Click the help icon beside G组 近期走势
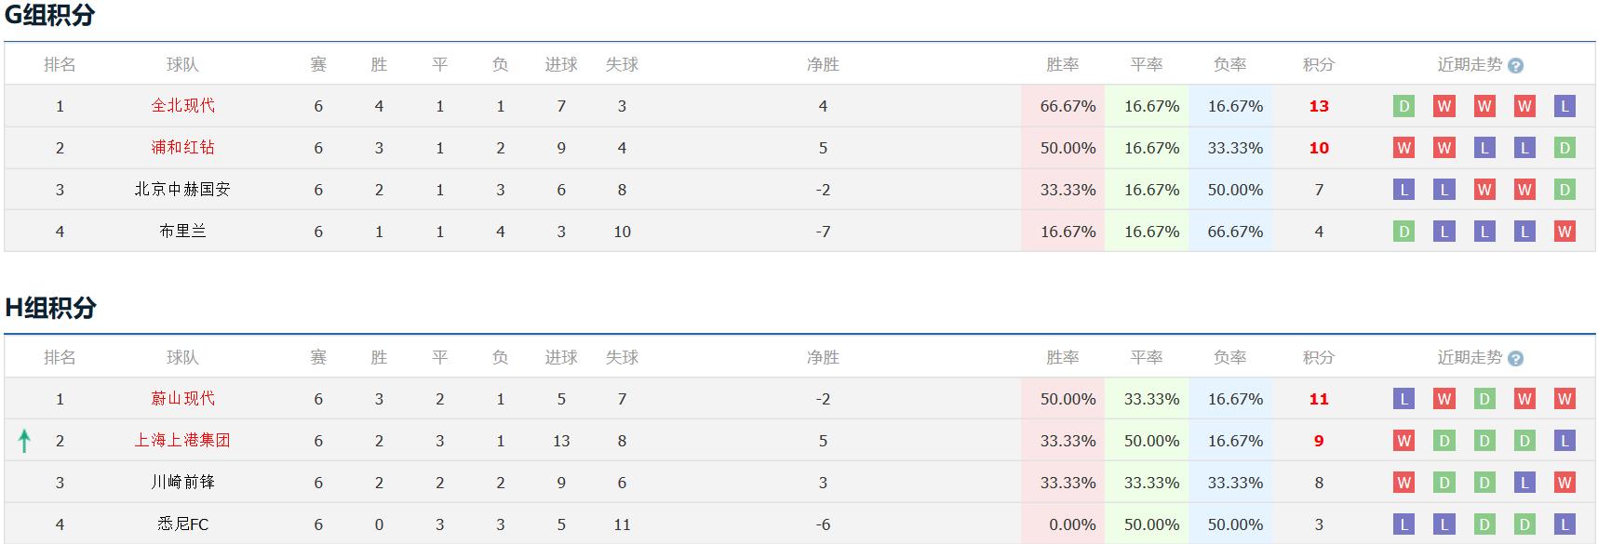 coord(1515,66)
